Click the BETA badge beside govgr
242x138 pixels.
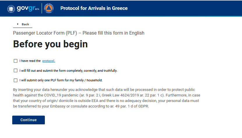click(37, 9)
